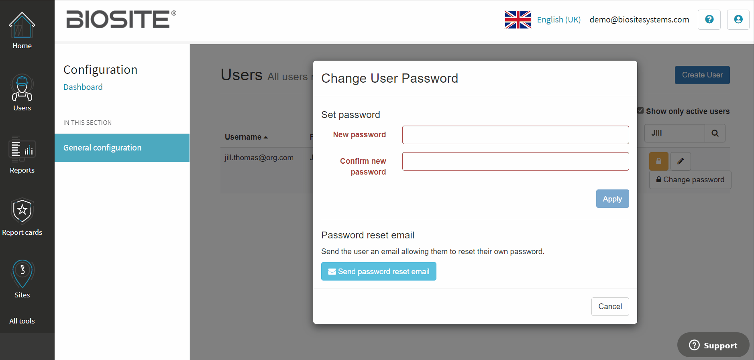Toggle the Username column sort arrow
This screenshot has height=360, width=754.
click(x=266, y=137)
